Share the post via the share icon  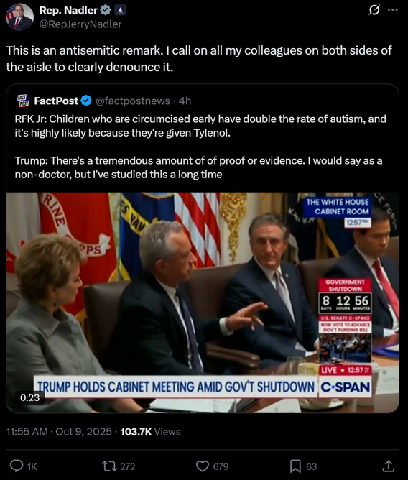coord(388,466)
